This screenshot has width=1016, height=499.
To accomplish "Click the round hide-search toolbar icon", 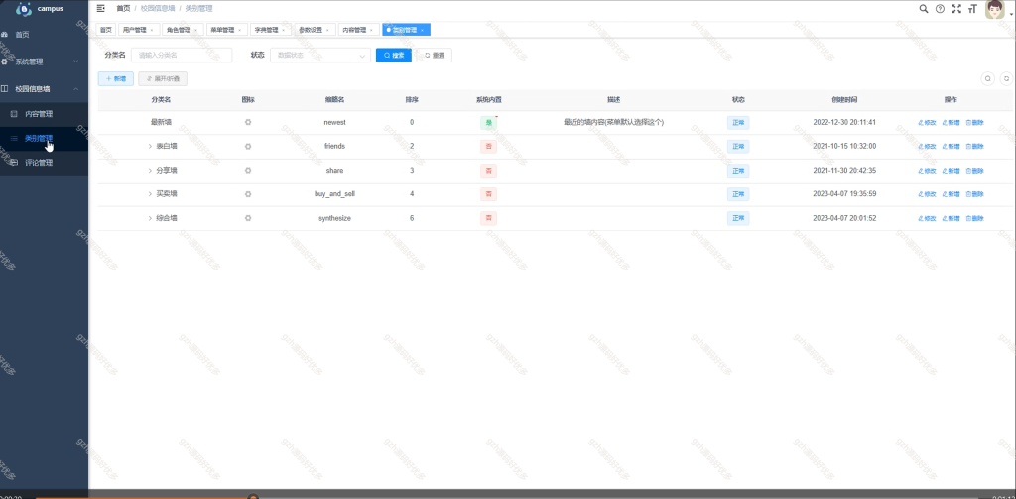I will pyautogui.click(x=988, y=78).
